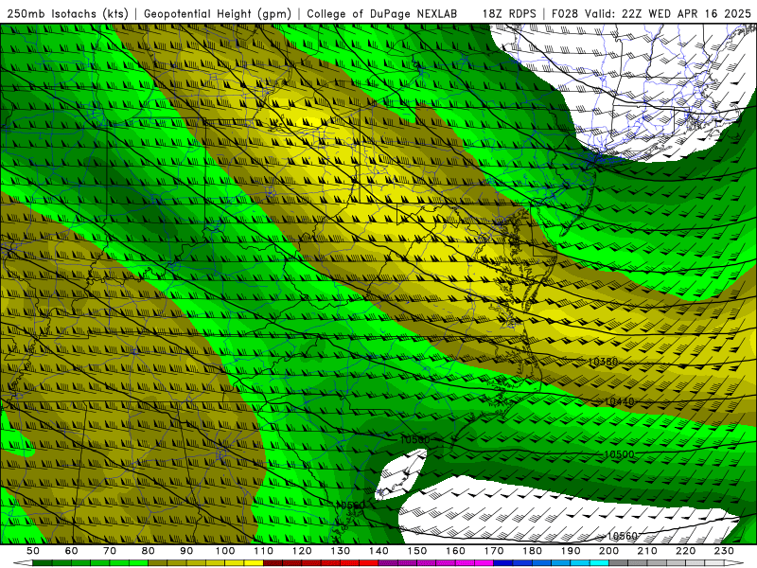Screen dimensions: 757x568
Task: Click the 200 value on the color scale
Action: pos(608,551)
